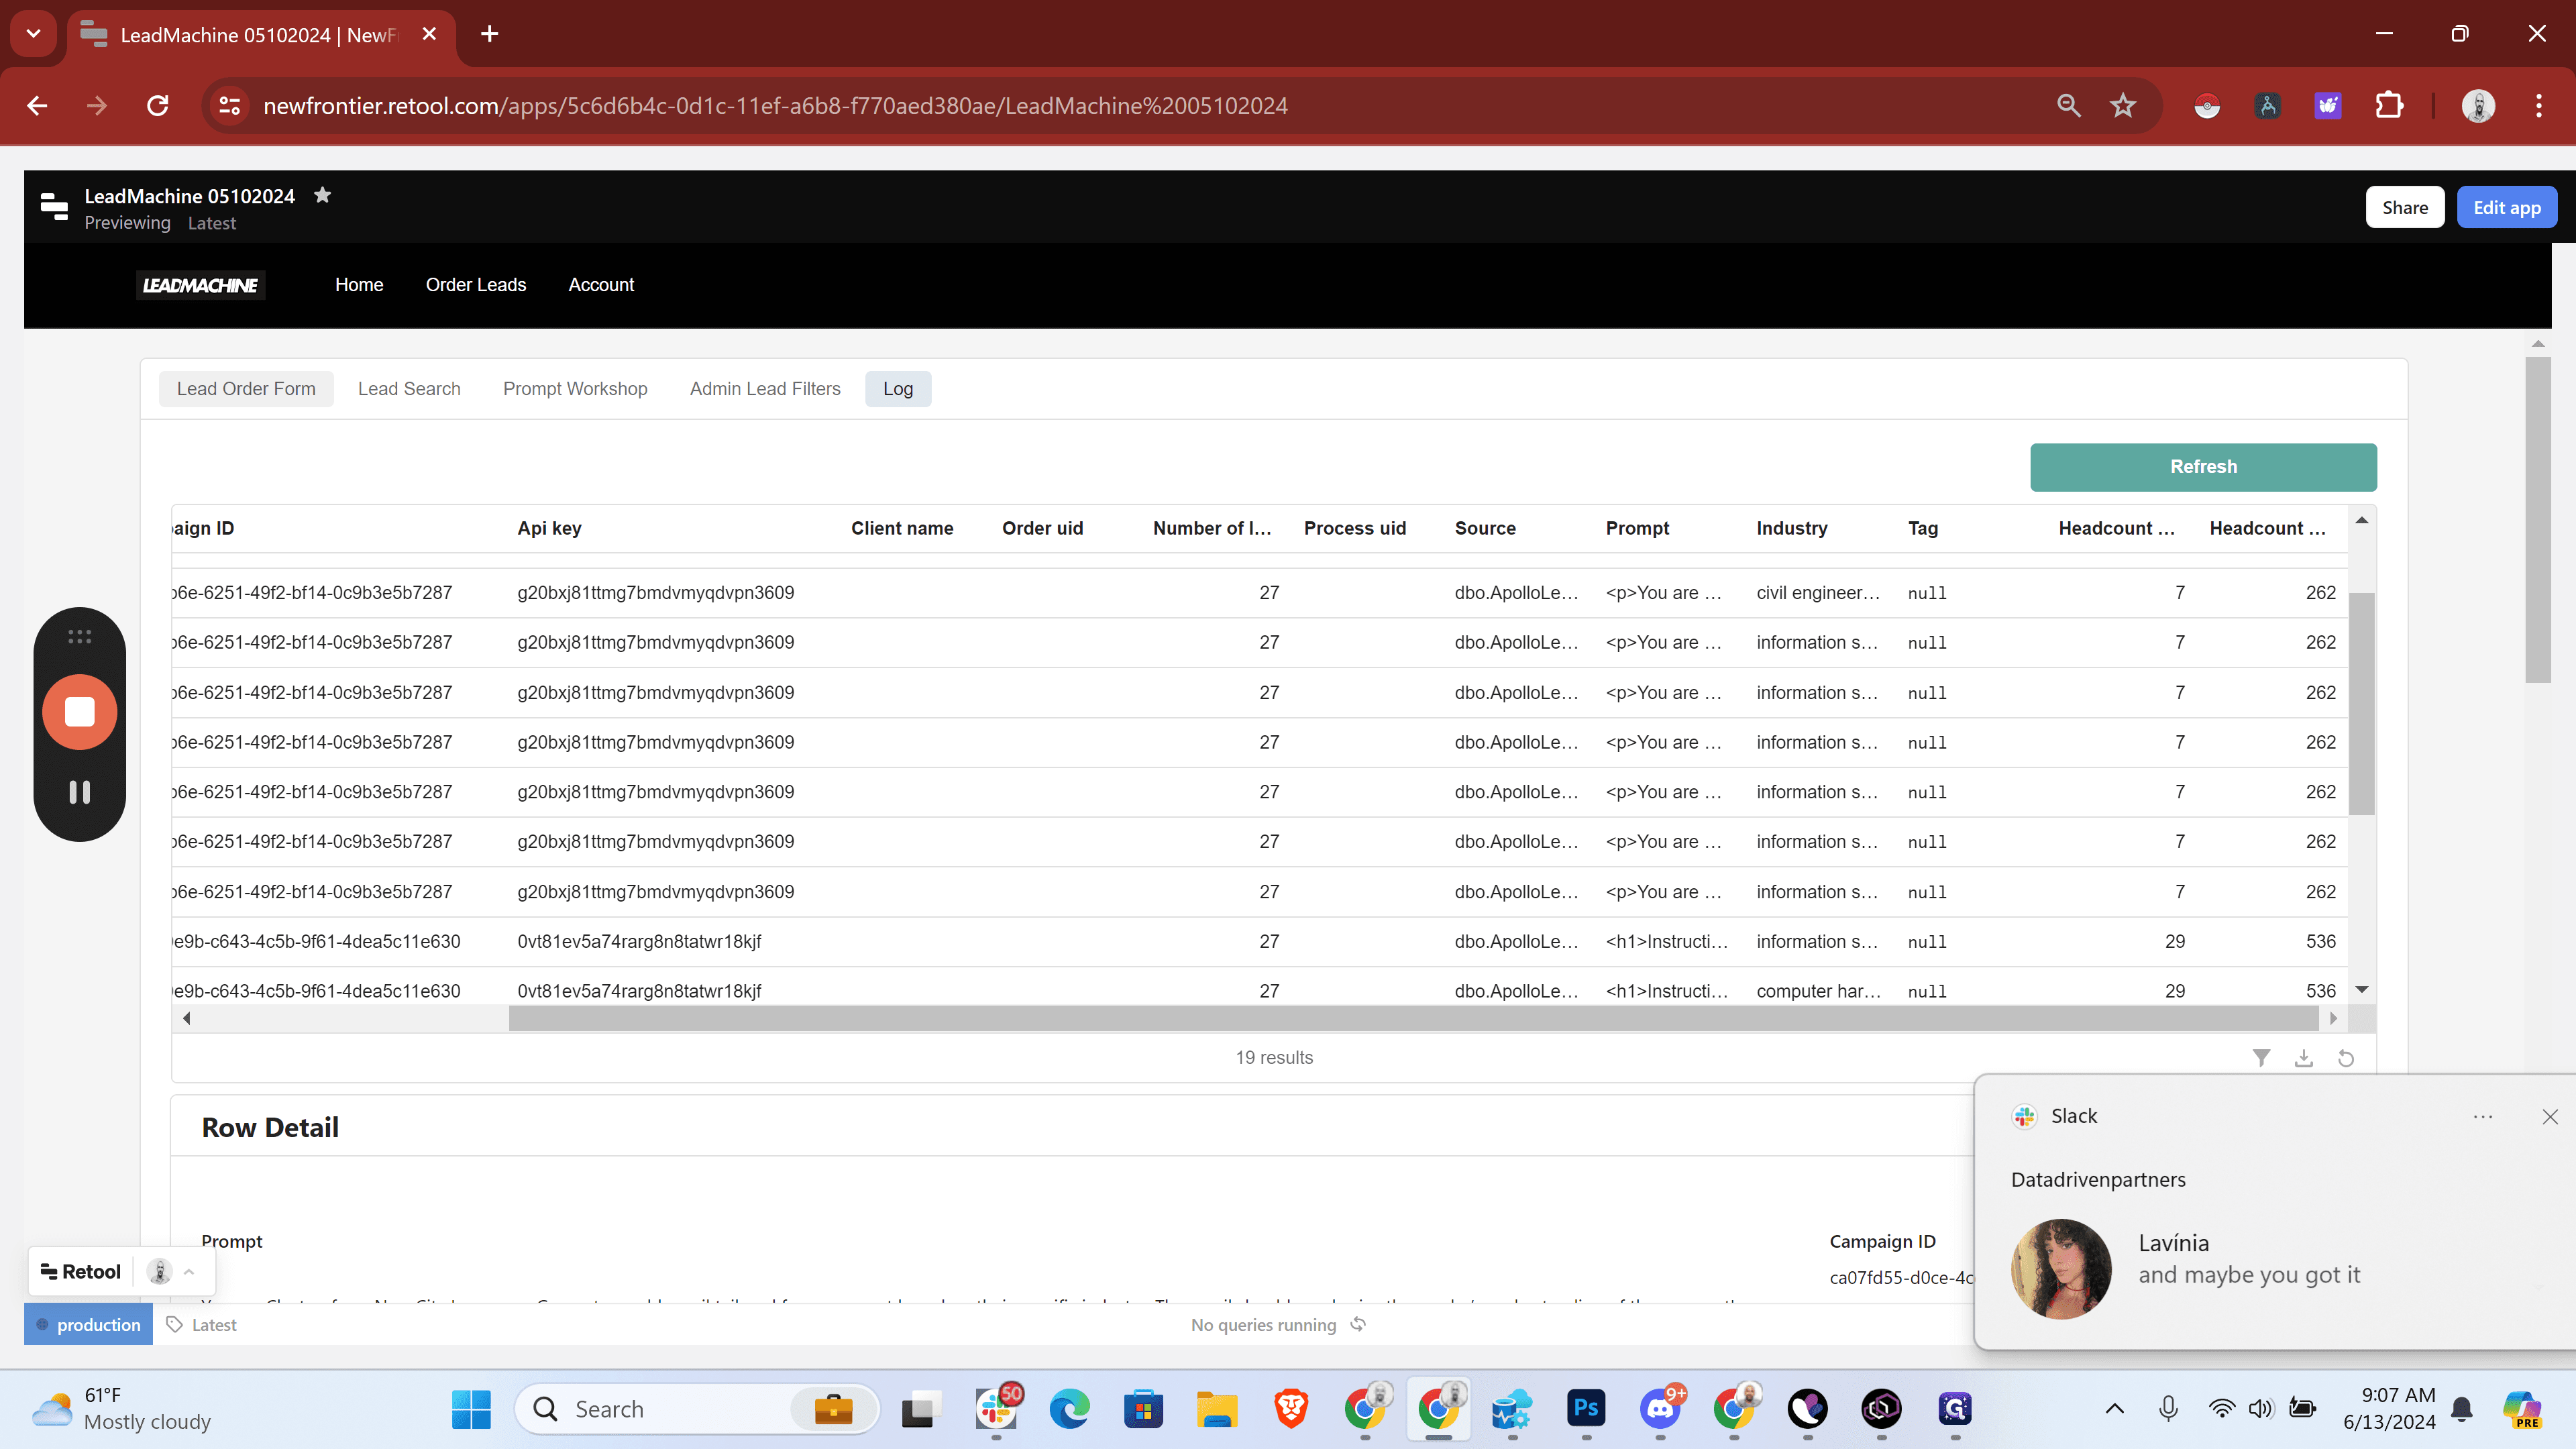This screenshot has height=1449, width=2576.
Task: Open the site information icon in address bar
Action: [230, 106]
